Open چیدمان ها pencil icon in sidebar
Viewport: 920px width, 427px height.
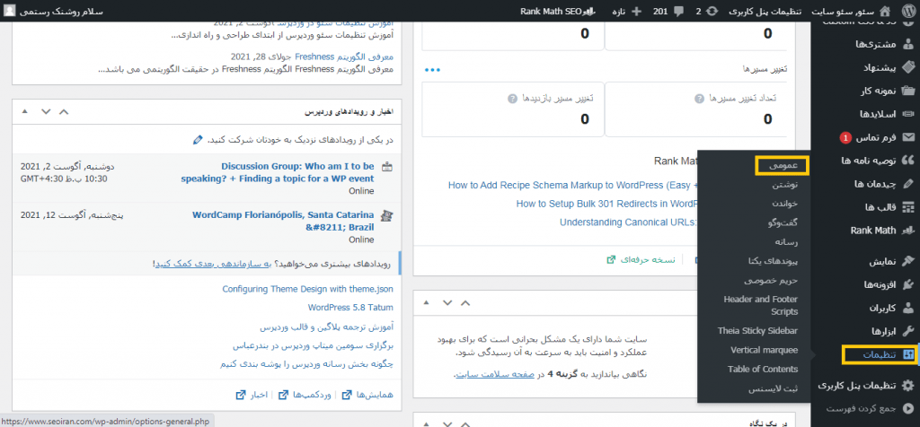[907, 183]
